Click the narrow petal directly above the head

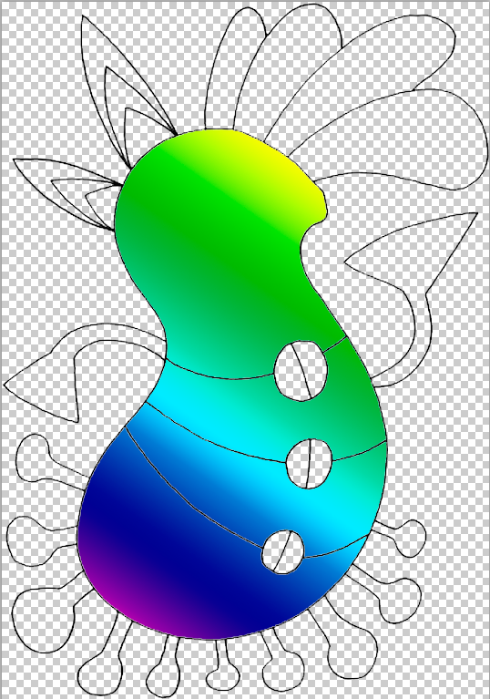pyautogui.click(x=234, y=67)
